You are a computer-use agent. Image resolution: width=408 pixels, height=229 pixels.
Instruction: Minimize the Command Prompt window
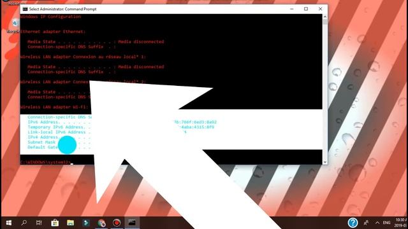(x=292, y=9)
